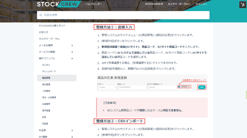Collapse the 操作マニュアル section chevron

[x=72, y=58]
